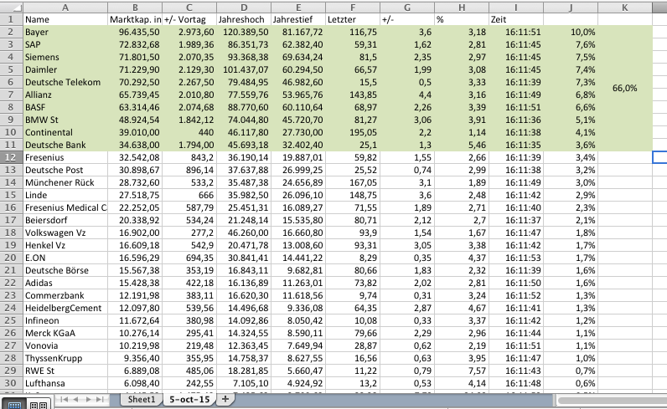667x409 pixels.
Task: Open the Sheet1 tab
Action: pos(142,399)
